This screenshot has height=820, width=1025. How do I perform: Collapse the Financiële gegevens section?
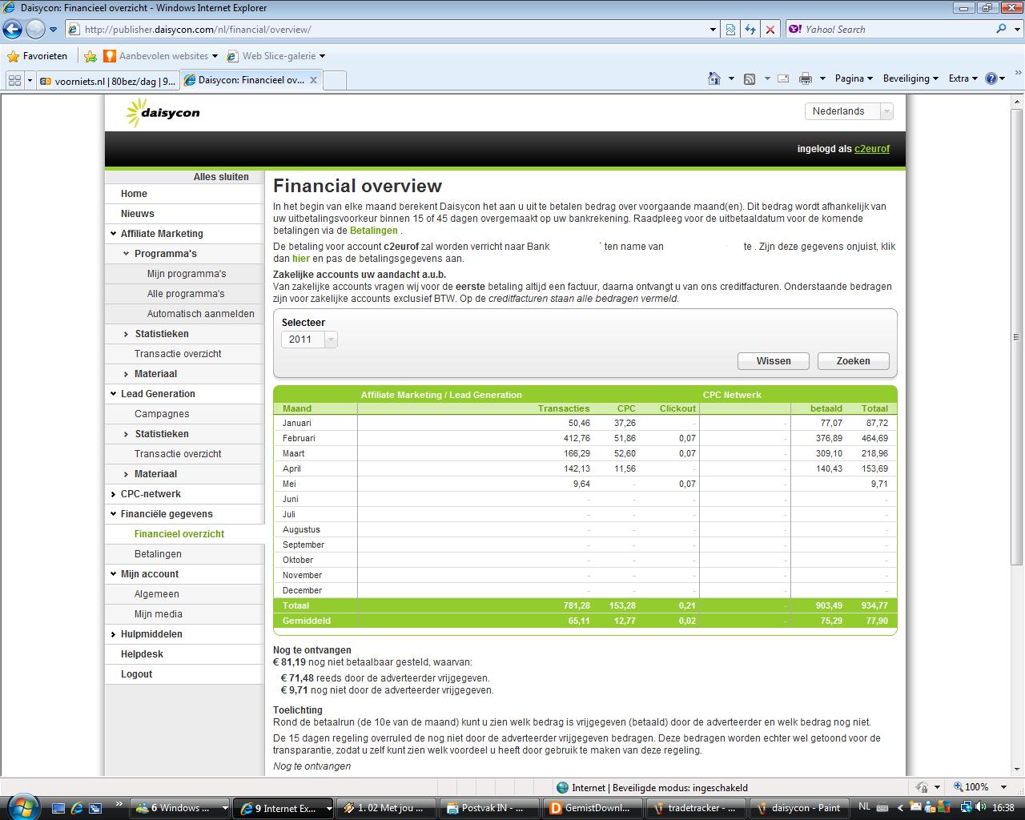click(114, 514)
